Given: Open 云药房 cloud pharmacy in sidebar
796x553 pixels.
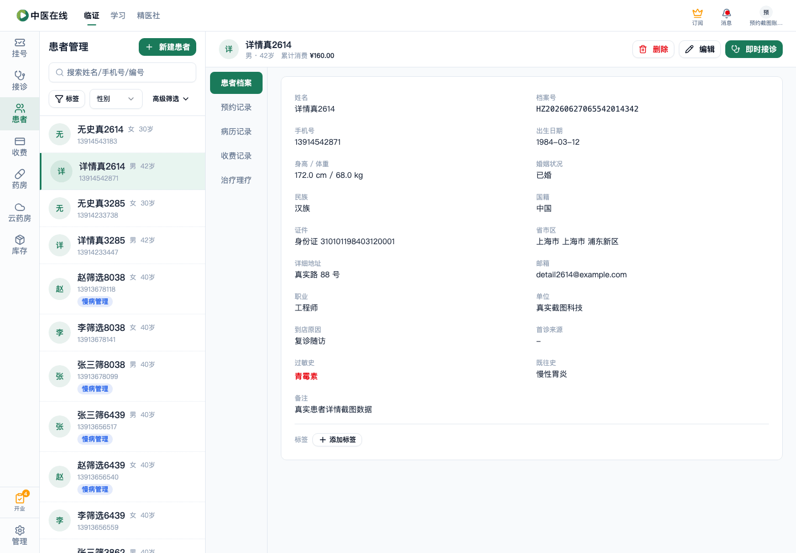Looking at the screenshot, I should (19, 213).
